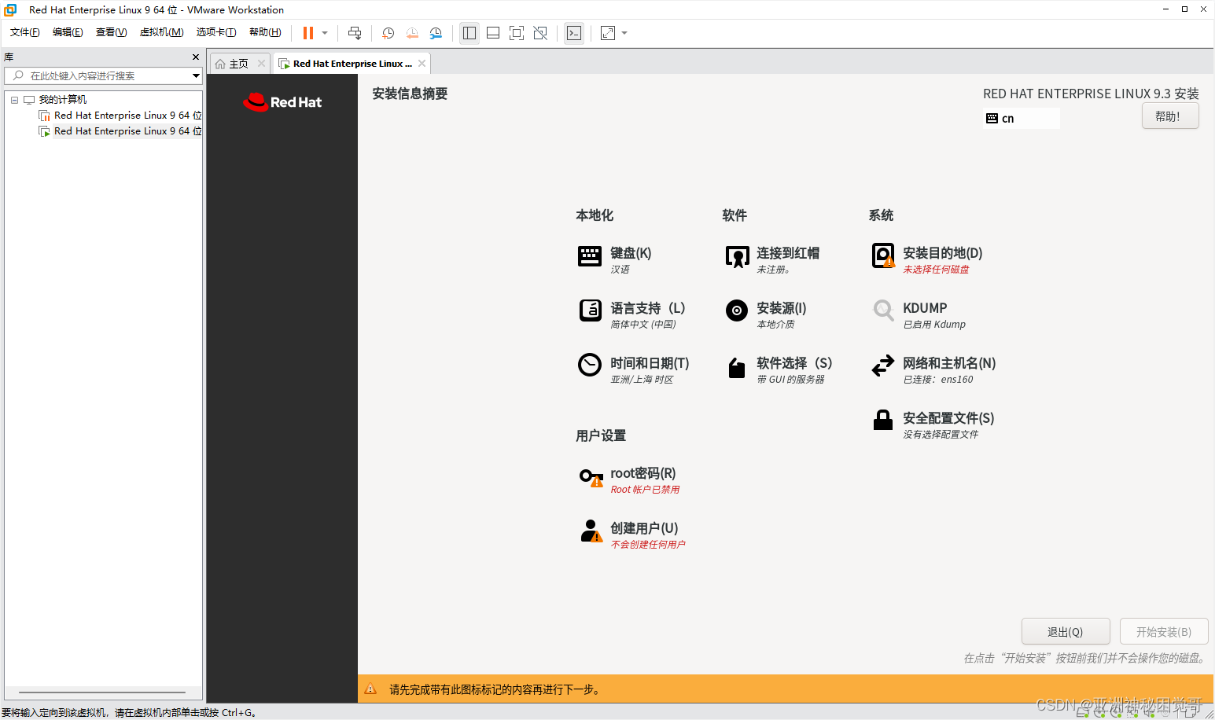Select the first Red Hat Enterprise Linux 9 VM
The image size is (1215, 720).
click(120, 116)
